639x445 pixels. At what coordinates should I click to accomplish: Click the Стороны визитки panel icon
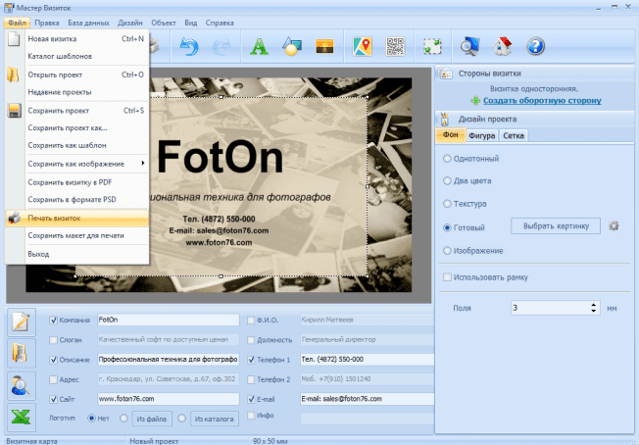point(445,74)
